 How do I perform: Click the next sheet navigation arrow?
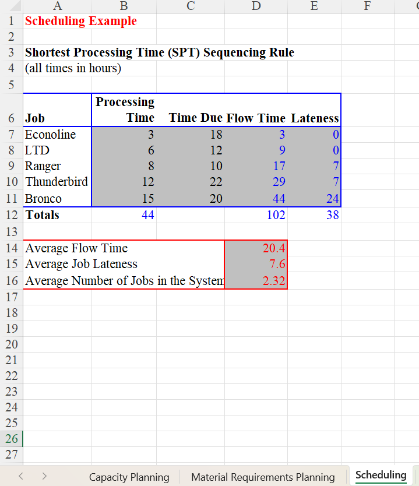pyautogui.click(x=44, y=476)
